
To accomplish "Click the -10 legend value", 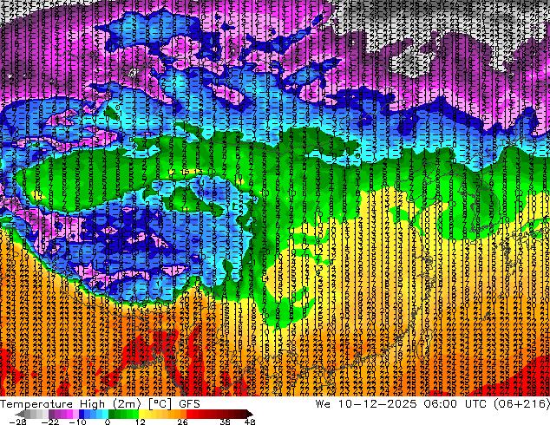I will [78, 422].
